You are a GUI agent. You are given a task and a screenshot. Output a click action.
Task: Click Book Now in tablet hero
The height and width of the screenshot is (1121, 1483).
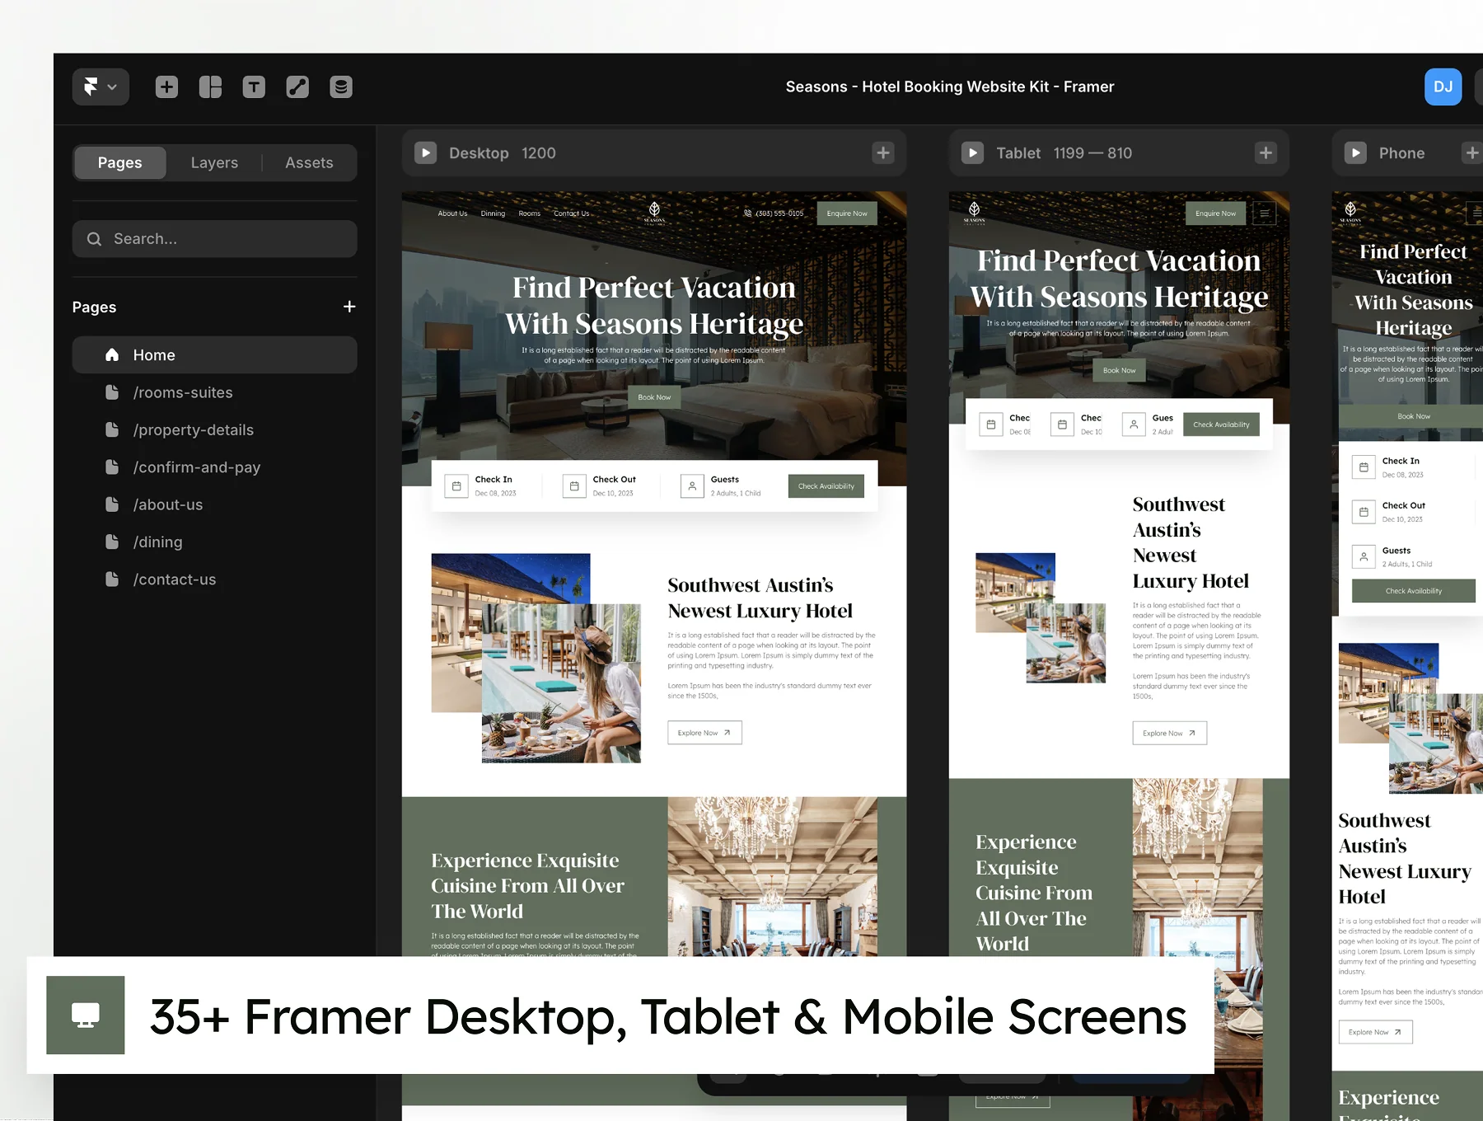tap(1119, 370)
